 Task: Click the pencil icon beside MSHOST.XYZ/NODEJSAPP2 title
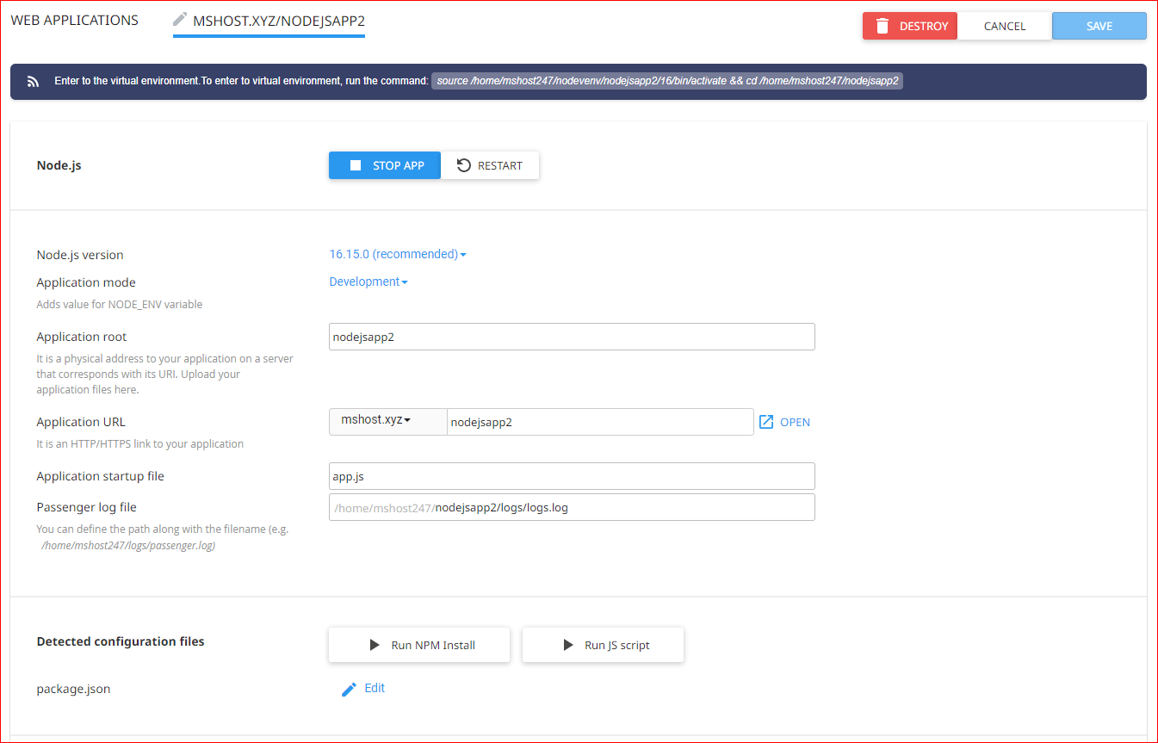tap(180, 19)
